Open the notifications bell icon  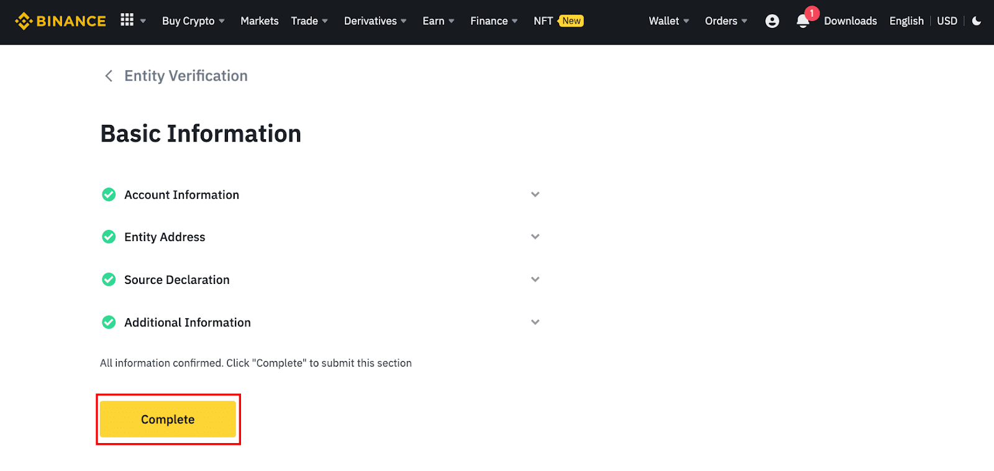point(803,21)
